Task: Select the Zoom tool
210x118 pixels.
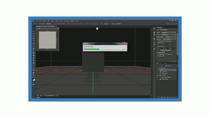Action: 33,75
